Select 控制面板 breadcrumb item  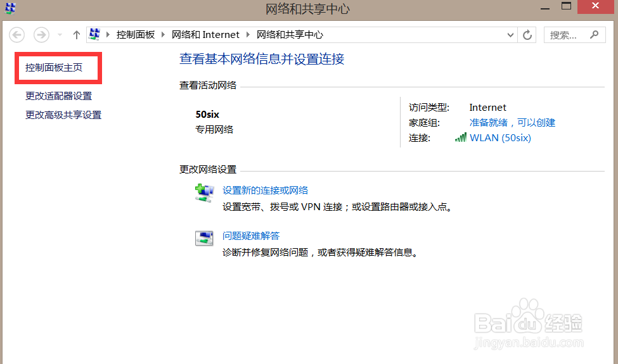pos(136,35)
